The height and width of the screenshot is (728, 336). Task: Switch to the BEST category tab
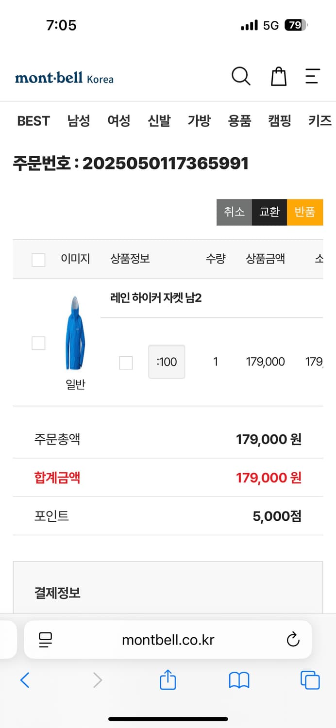click(x=33, y=121)
